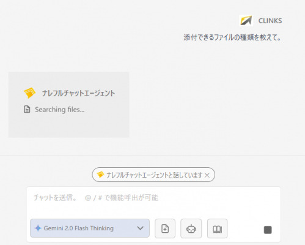This screenshot has width=305, height=245.
Task: Click the Gemini sparkle star icon
Action: click(38, 228)
